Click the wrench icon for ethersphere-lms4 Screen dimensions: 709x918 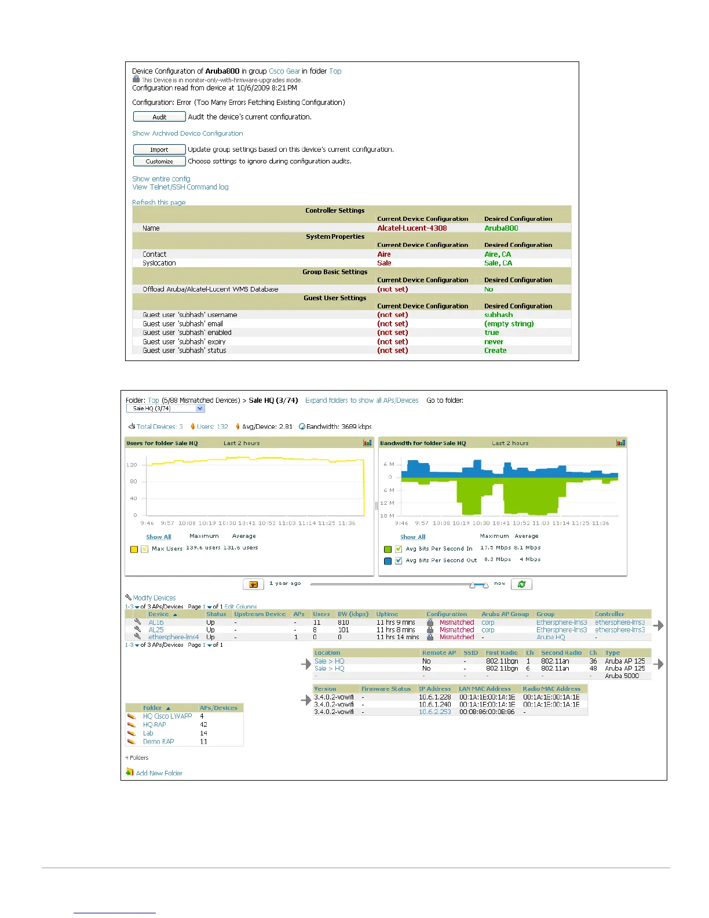[137, 636]
